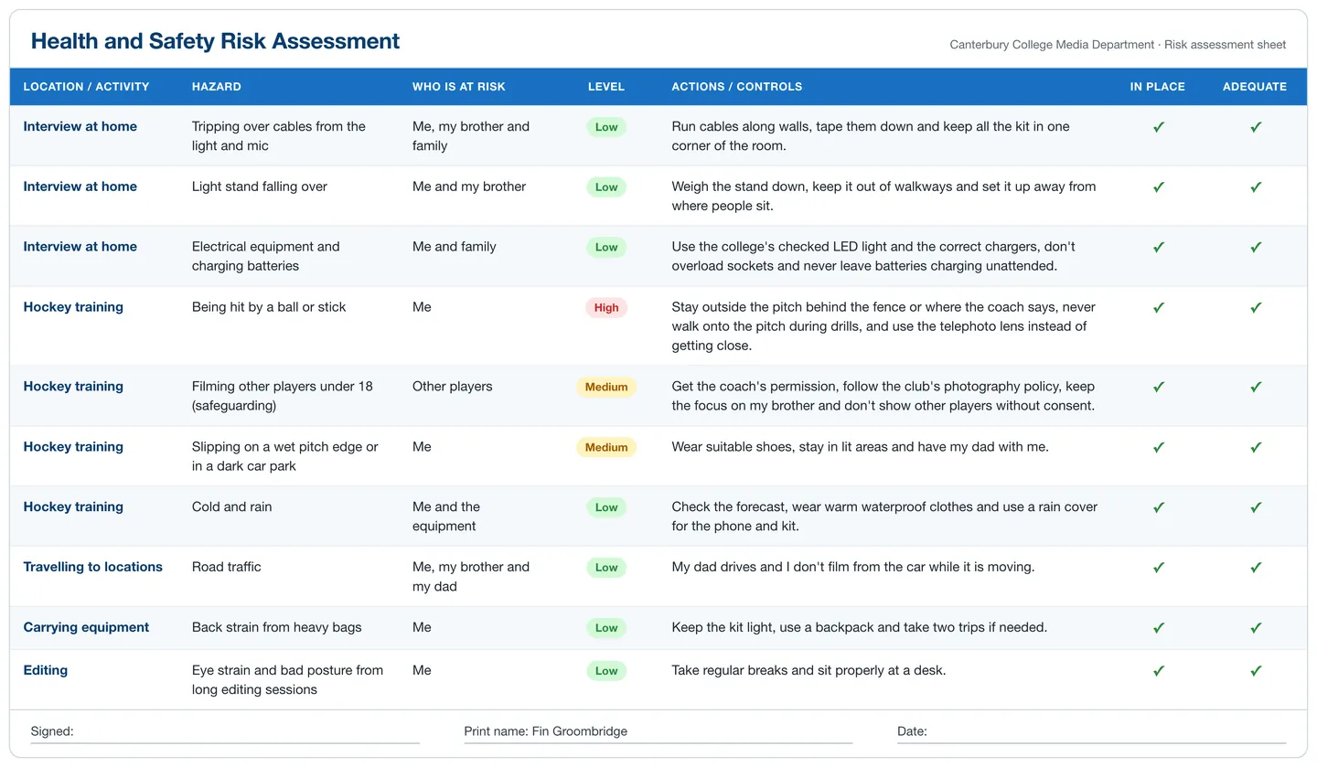Click the "Adequate" column header
Viewport: 1317px width, 767px height.
click(1255, 87)
